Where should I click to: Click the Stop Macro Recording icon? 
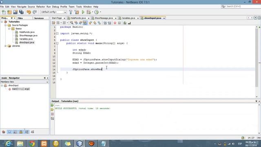[119, 23]
